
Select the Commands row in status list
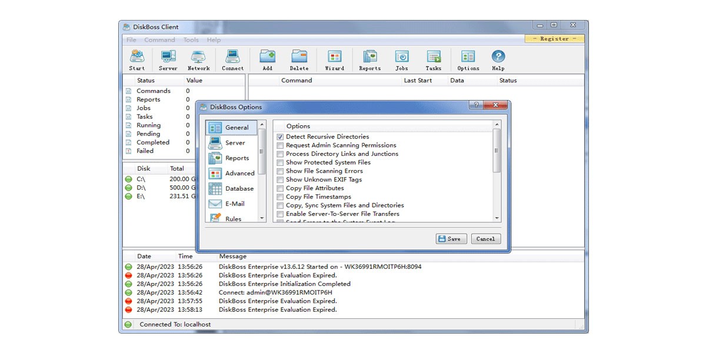point(184,91)
